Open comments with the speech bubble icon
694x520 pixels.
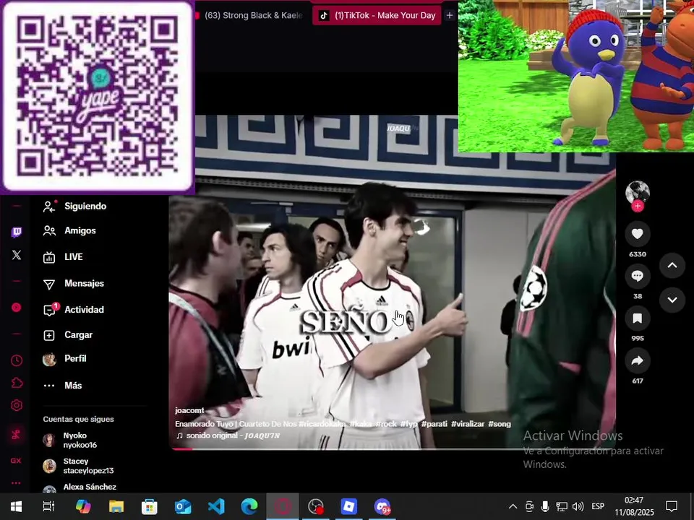pos(638,276)
